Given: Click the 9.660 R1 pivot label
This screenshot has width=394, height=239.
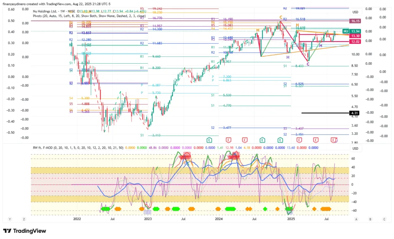Looking at the screenshot, I should click(156, 57).
